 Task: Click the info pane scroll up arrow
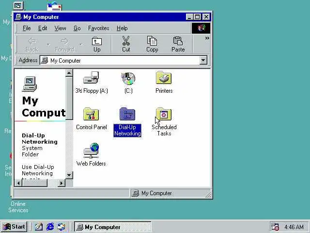coord(69,73)
